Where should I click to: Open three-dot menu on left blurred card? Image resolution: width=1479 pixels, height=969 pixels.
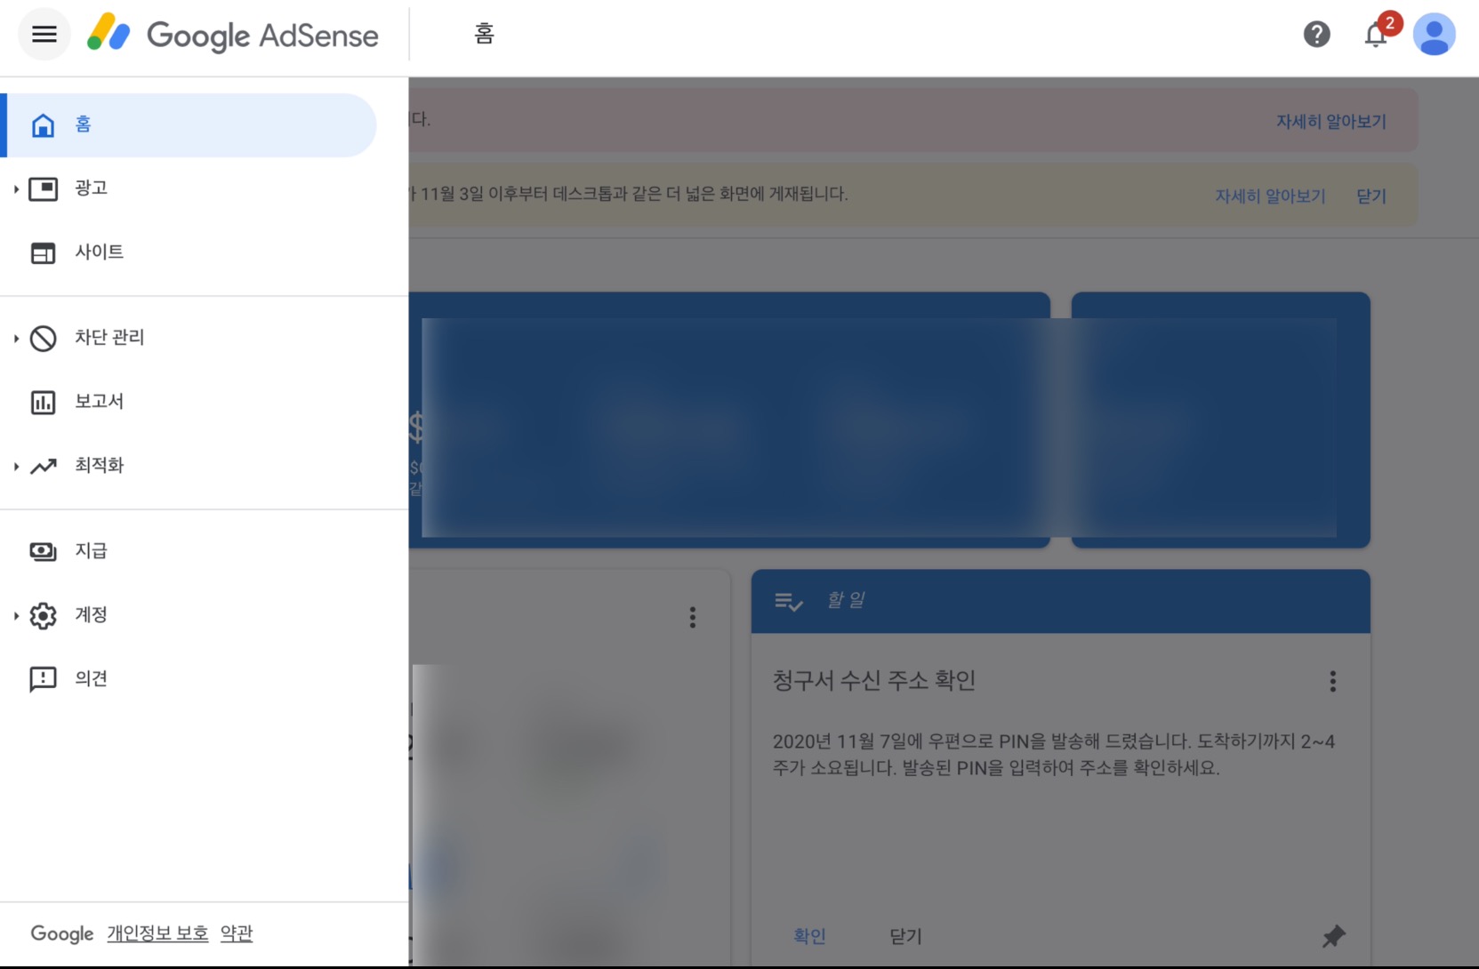[x=693, y=617]
